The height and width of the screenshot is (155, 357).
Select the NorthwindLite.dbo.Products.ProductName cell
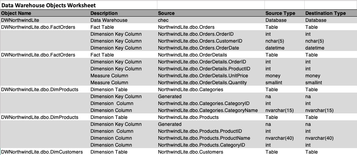coord(204,138)
